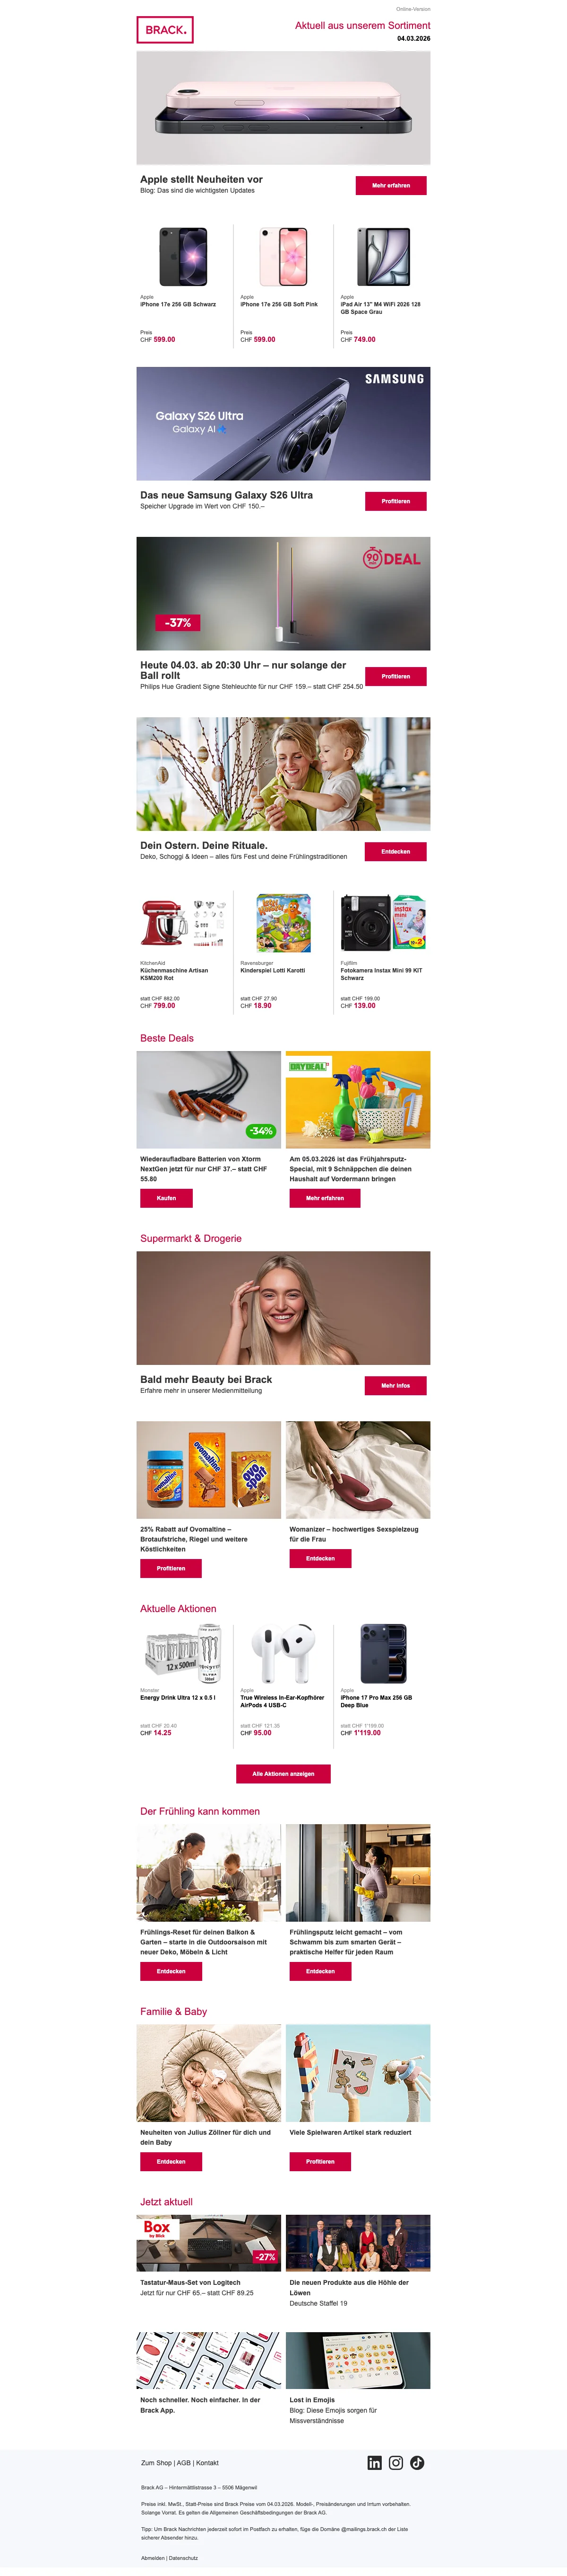Open the KitchenAid Küchenmaschine Artisan thumbnail
This screenshot has height=2576, width=567.
184,923
